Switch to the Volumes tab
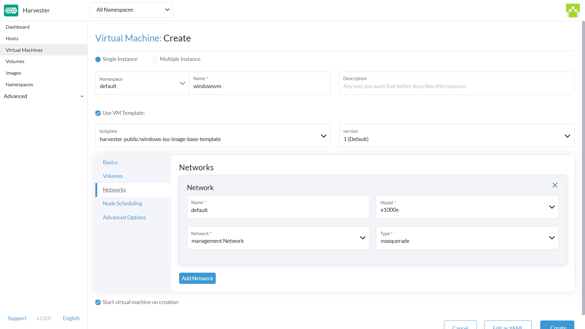Viewport: 585px width, 329px height. coord(113,176)
